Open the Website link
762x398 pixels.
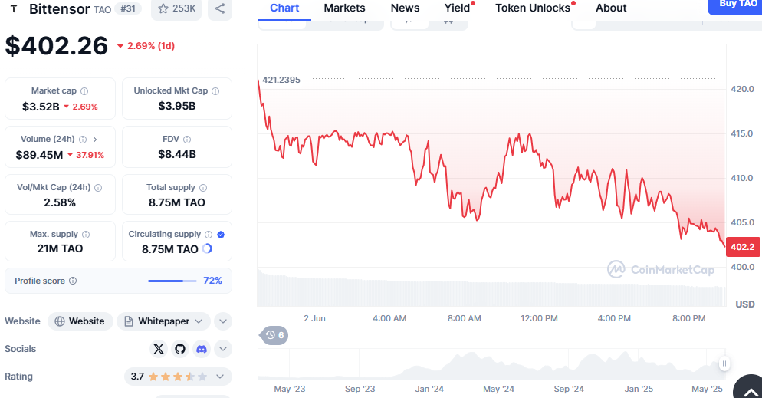point(80,321)
